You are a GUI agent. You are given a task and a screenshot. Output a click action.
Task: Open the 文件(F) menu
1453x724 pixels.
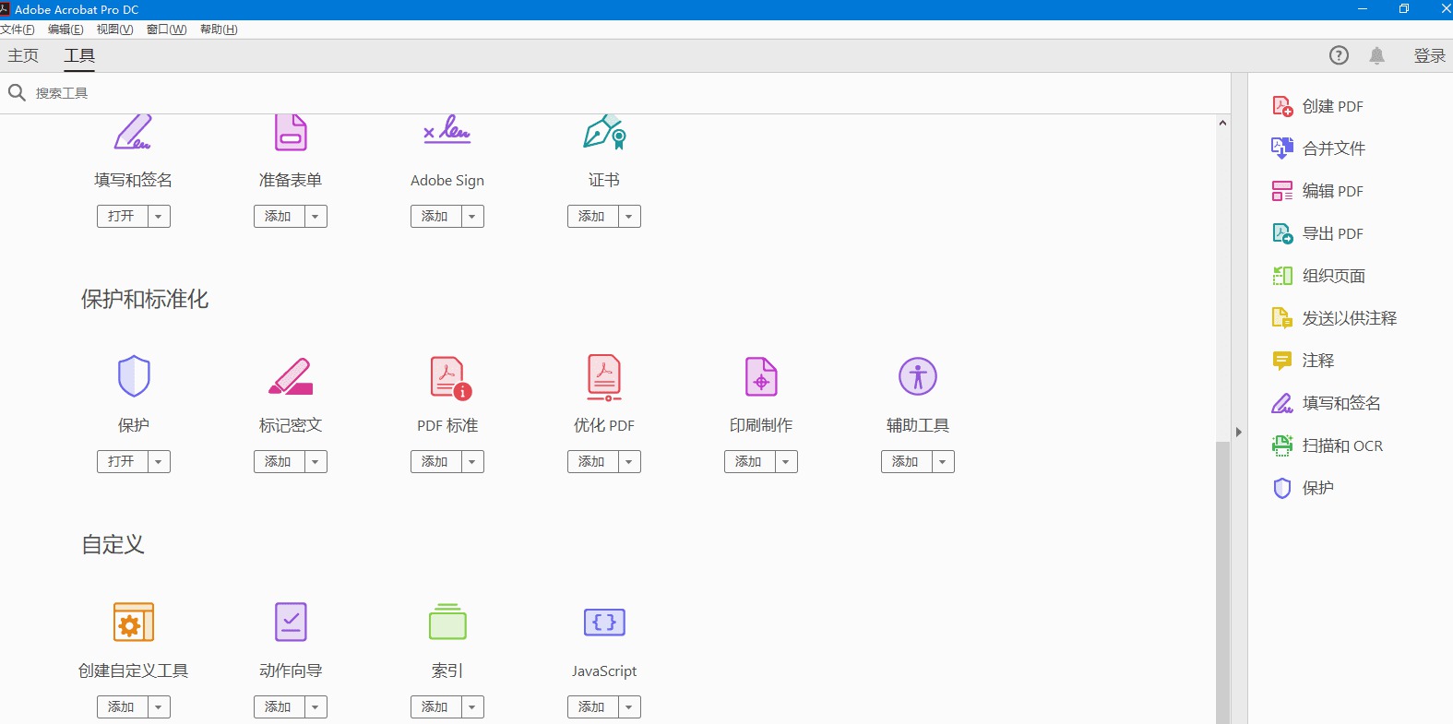point(18,30)
